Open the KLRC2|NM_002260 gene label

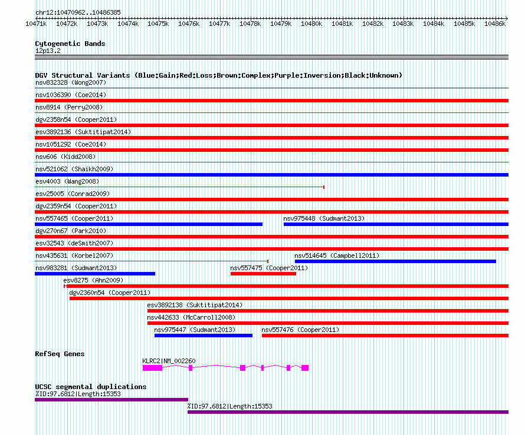coord(169,361)
